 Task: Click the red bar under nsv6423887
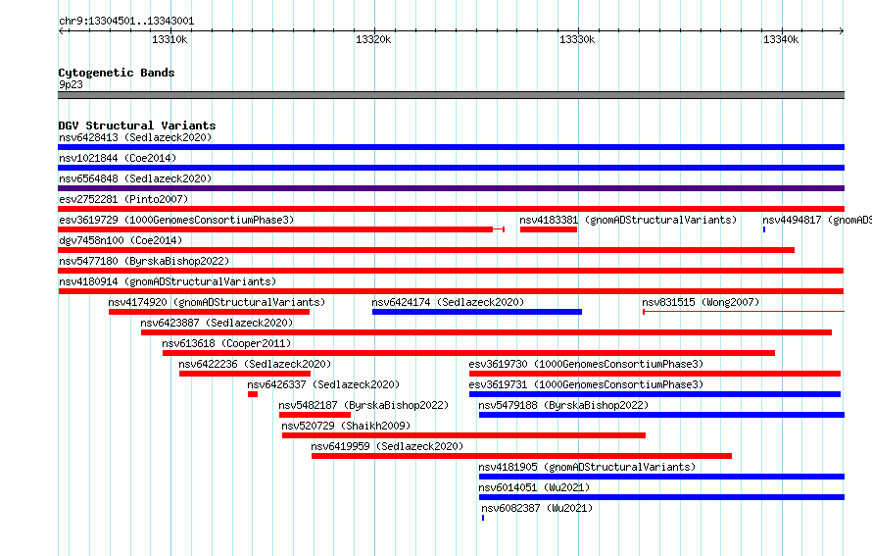486,332
